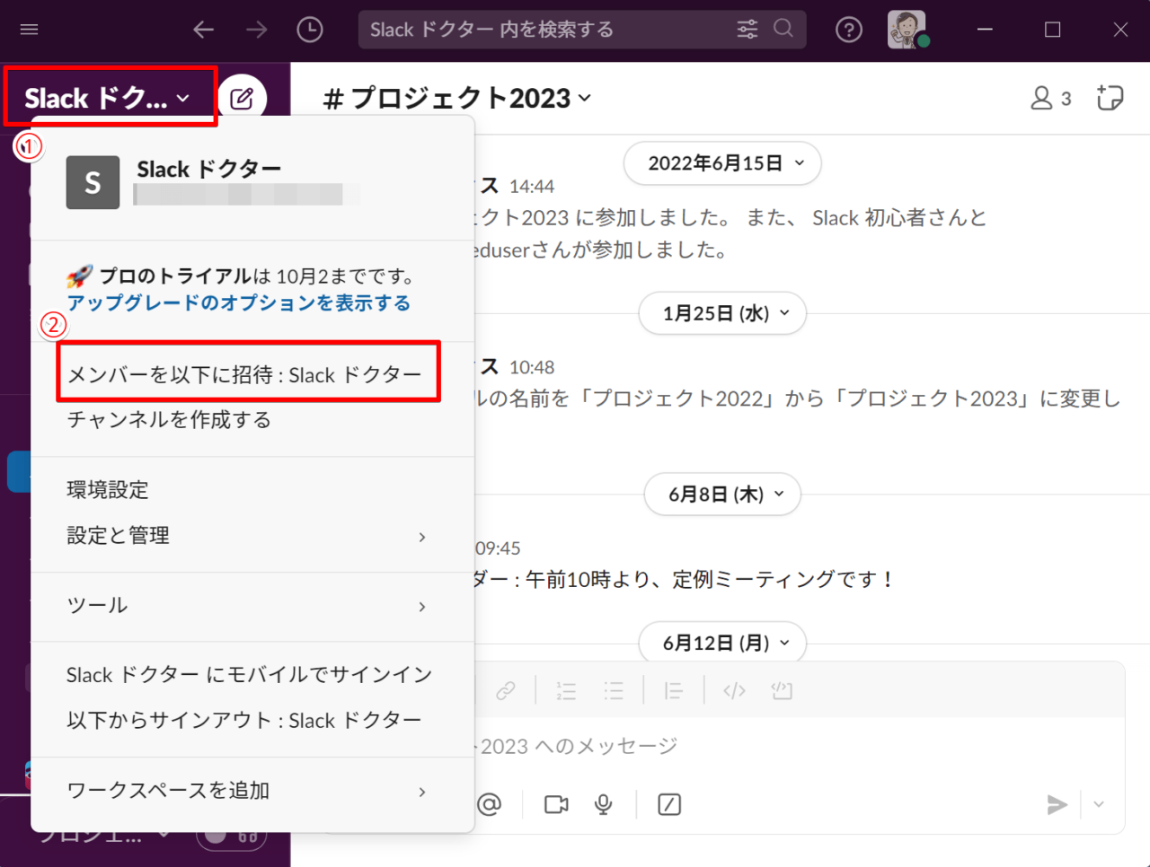
Task: Select 以下からサインアウト : Slack ドクター
Action: point(252,721)
